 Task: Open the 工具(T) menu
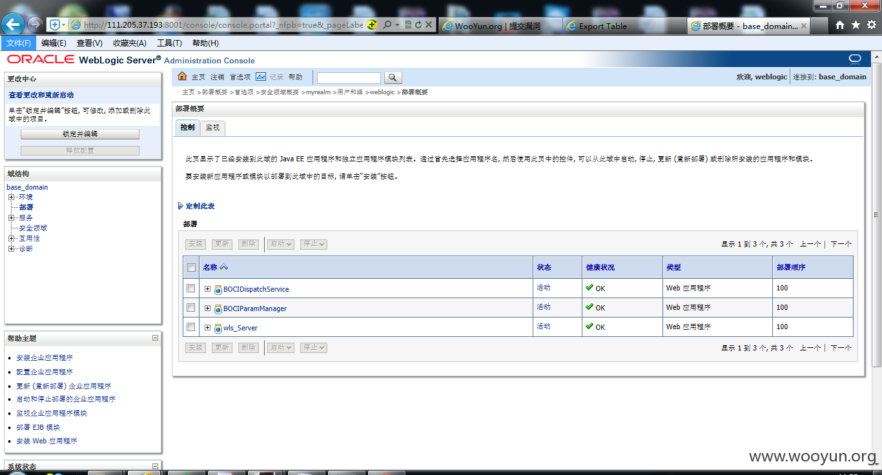[x=169, y=43]
